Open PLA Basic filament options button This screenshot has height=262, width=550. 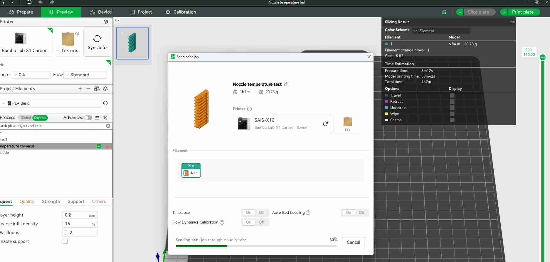pos(106,103)
